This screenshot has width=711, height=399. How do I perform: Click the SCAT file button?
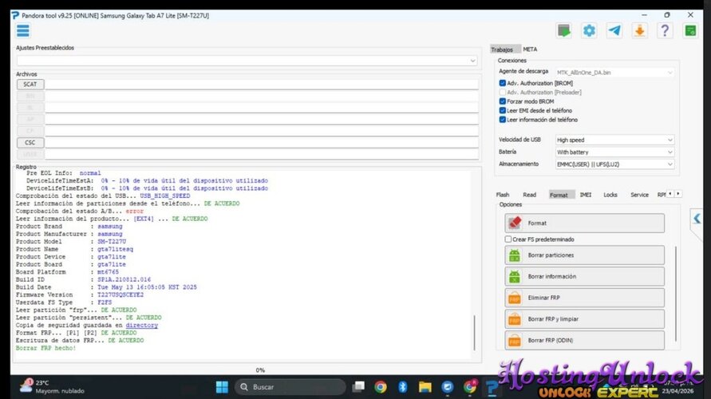pyautogui.click(x=30, y=85)
